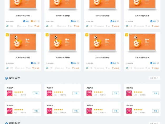
Task: Click the 精品 badge on the 963-views card
Action: (26, 21)
